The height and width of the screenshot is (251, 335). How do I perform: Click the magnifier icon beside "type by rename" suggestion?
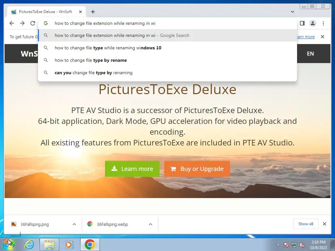click(46, 60)
